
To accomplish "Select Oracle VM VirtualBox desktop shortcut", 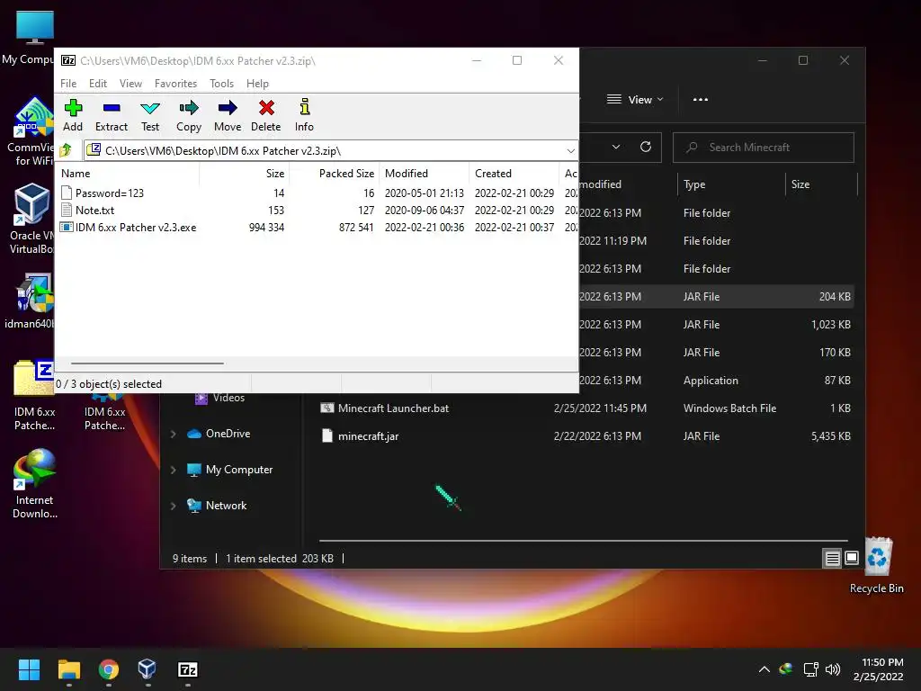I will 31,219.
